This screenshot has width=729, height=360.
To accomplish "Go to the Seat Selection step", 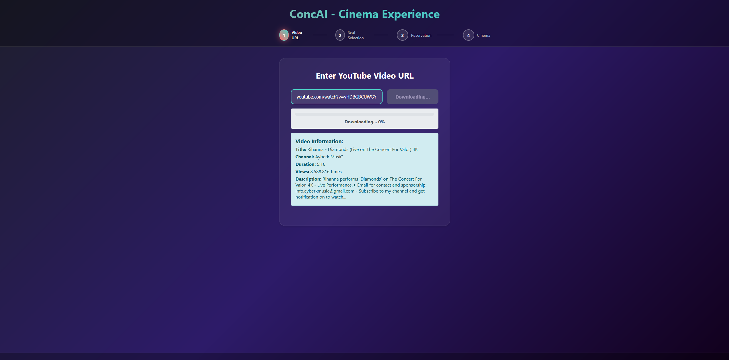I will click(355, 35).
